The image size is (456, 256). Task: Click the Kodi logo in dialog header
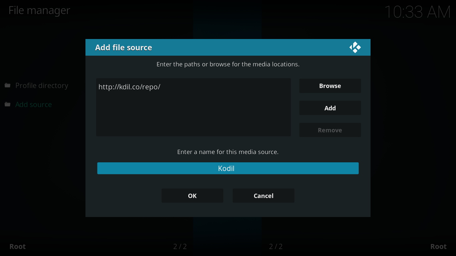pyautogui.click(x=355, y=47)
